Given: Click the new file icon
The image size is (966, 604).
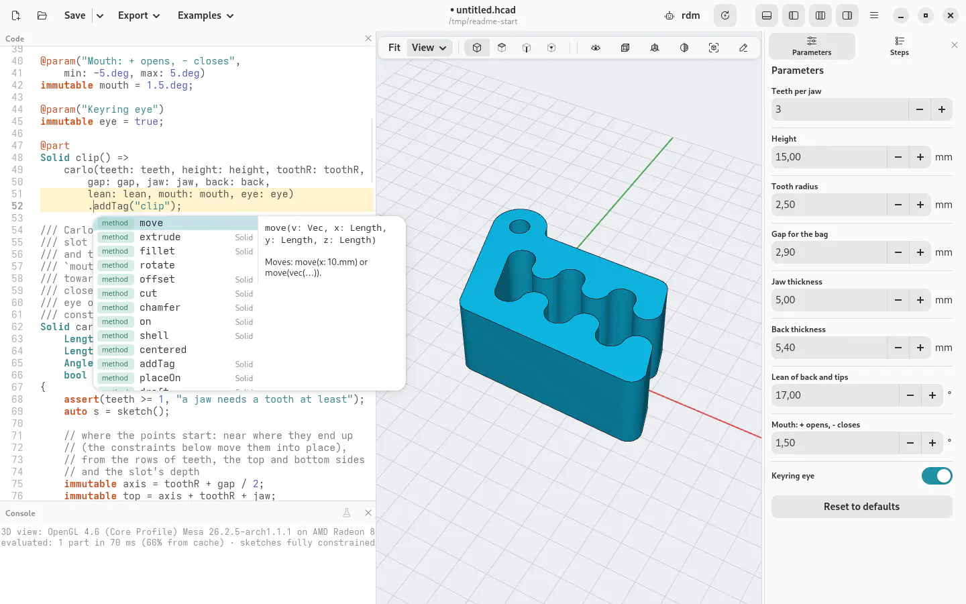Looking at the screenshot, I should 16,15.
